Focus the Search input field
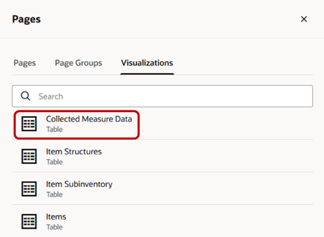The image size is (324, 237). coord(170,96)
